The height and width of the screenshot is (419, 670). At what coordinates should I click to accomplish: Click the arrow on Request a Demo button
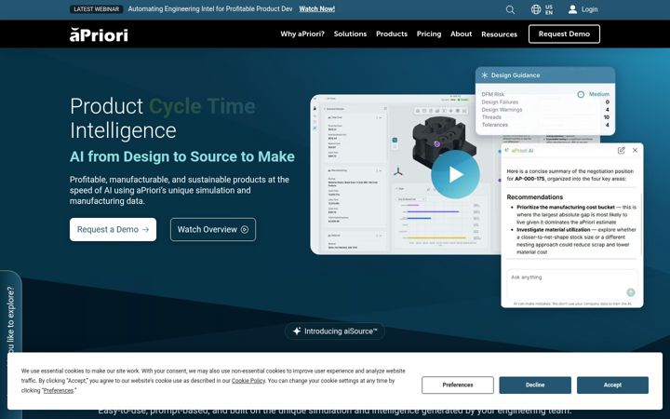(146, 230)
